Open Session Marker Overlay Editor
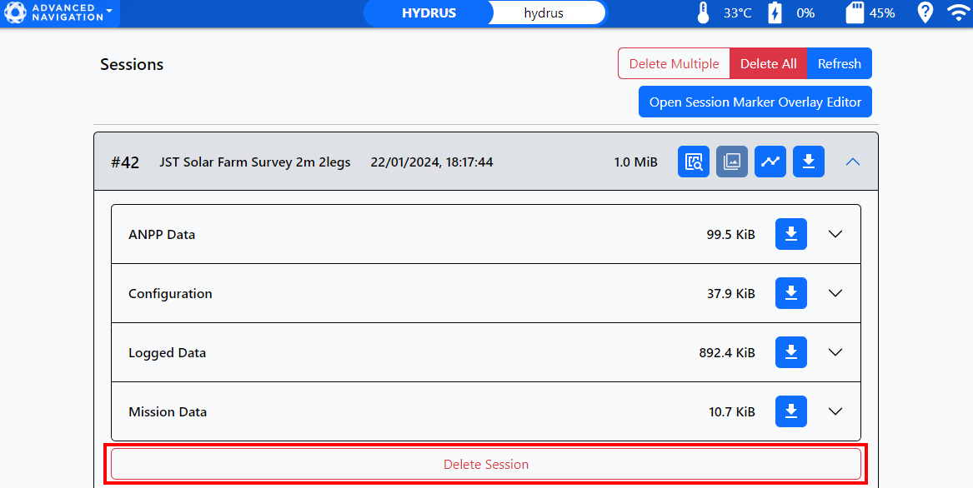The image size is (973, 488). pos(755,102)
